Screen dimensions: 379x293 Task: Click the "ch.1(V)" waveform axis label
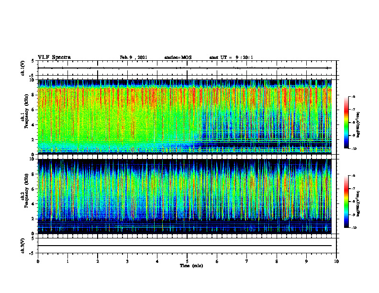pyautogui.click(x=22, y=68)
